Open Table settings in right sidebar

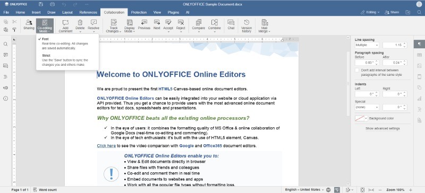419,55
